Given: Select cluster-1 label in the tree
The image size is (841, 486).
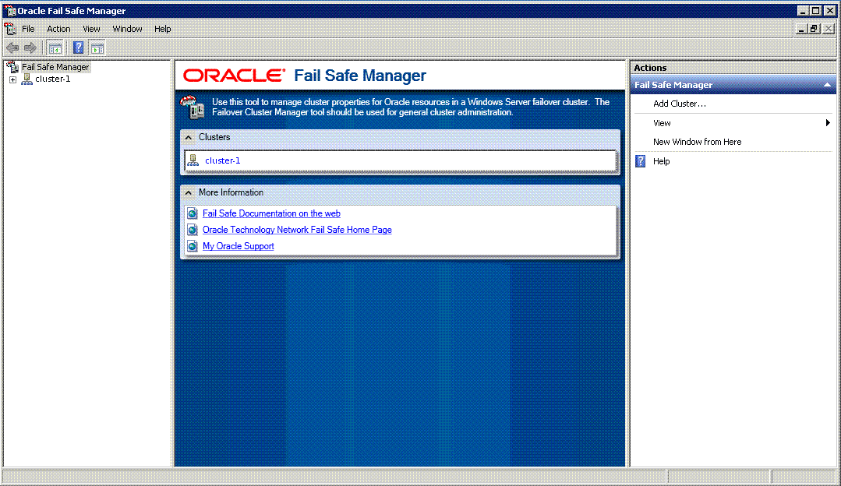Looking at the screenshot, I should click(52, 79).
